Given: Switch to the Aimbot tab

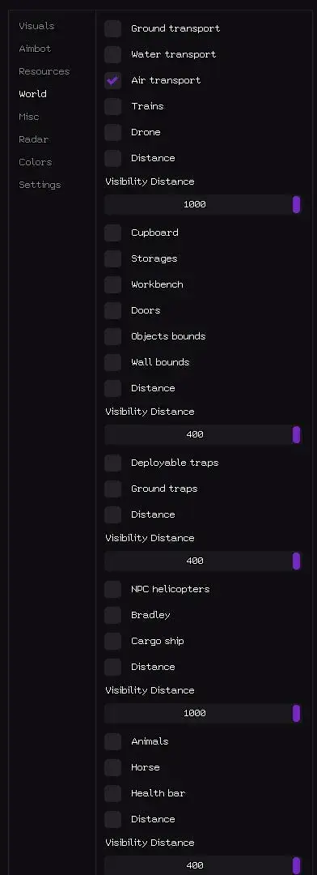Looking at the screenshot, I should point(35,49).
